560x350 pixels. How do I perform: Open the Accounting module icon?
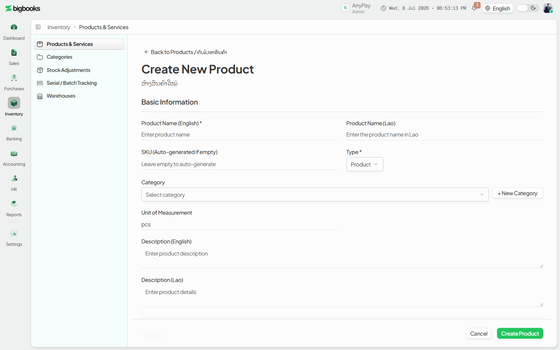pos(14,153)
